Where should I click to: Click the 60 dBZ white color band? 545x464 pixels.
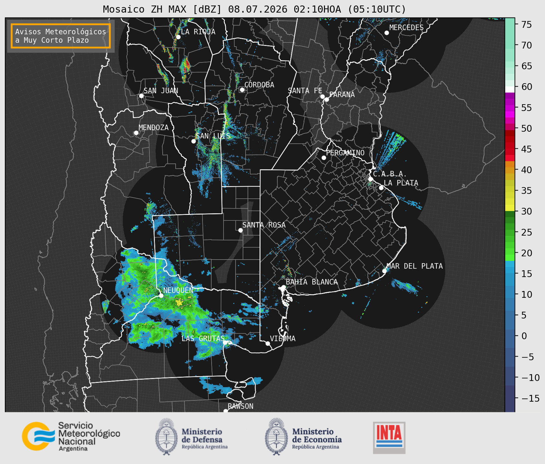pos(510,89)
